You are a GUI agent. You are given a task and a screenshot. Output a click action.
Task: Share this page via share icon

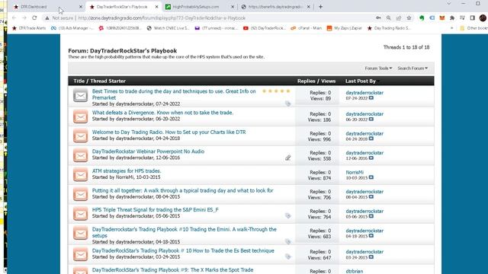click(399, 18)
